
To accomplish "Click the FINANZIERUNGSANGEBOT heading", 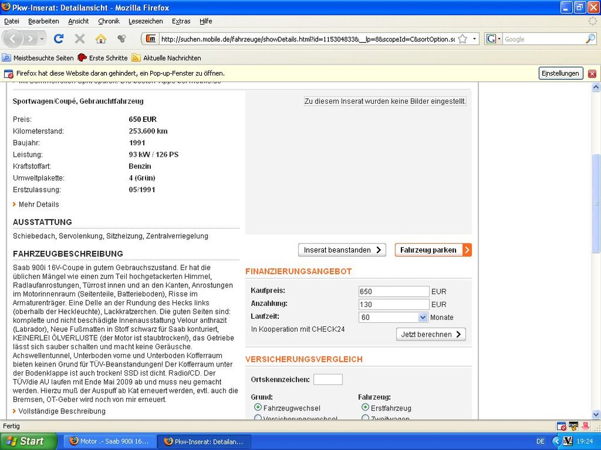I will (298, 271).
